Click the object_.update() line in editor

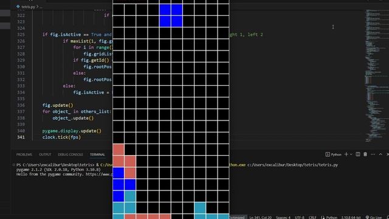click(x=73, y=118)
